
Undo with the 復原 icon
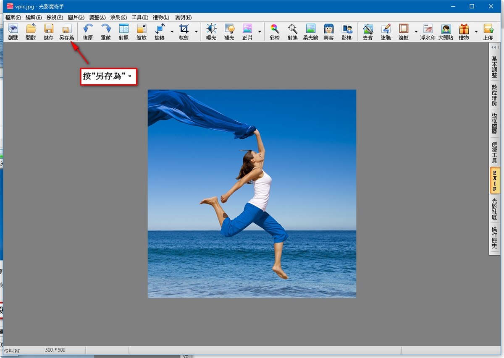click(x=88, y=31)
